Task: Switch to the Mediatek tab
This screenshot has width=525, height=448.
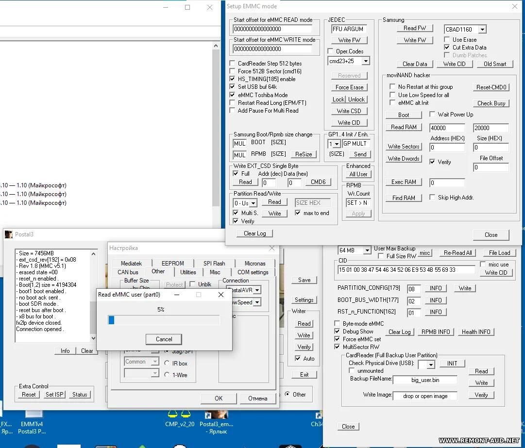Action: [131, 263]
